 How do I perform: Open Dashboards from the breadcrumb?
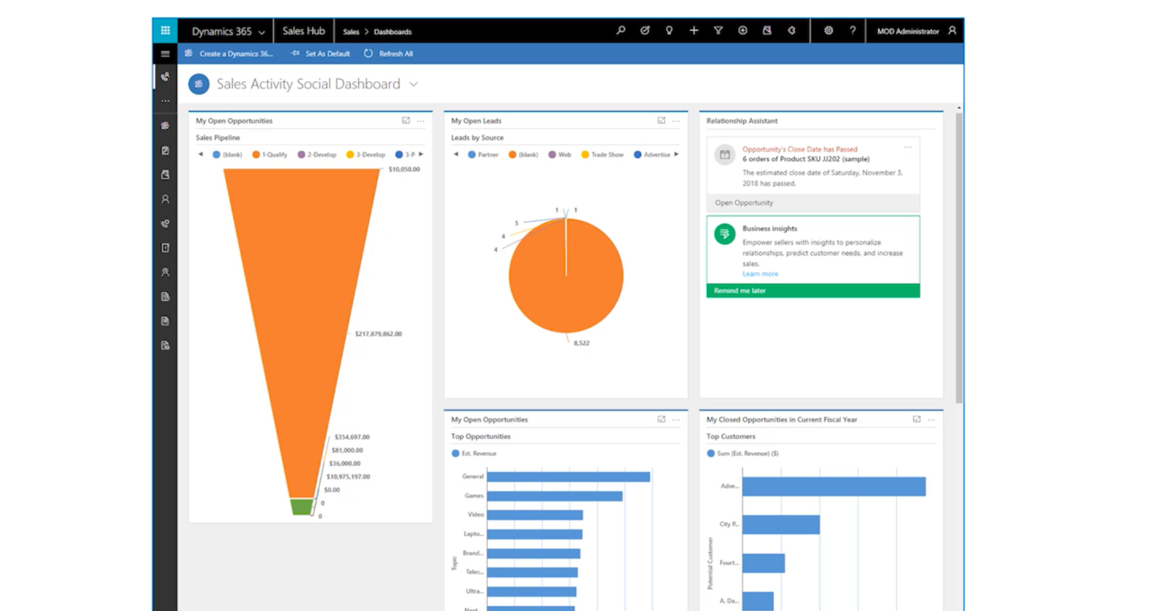pyautogui.click(x=393, y=32)
